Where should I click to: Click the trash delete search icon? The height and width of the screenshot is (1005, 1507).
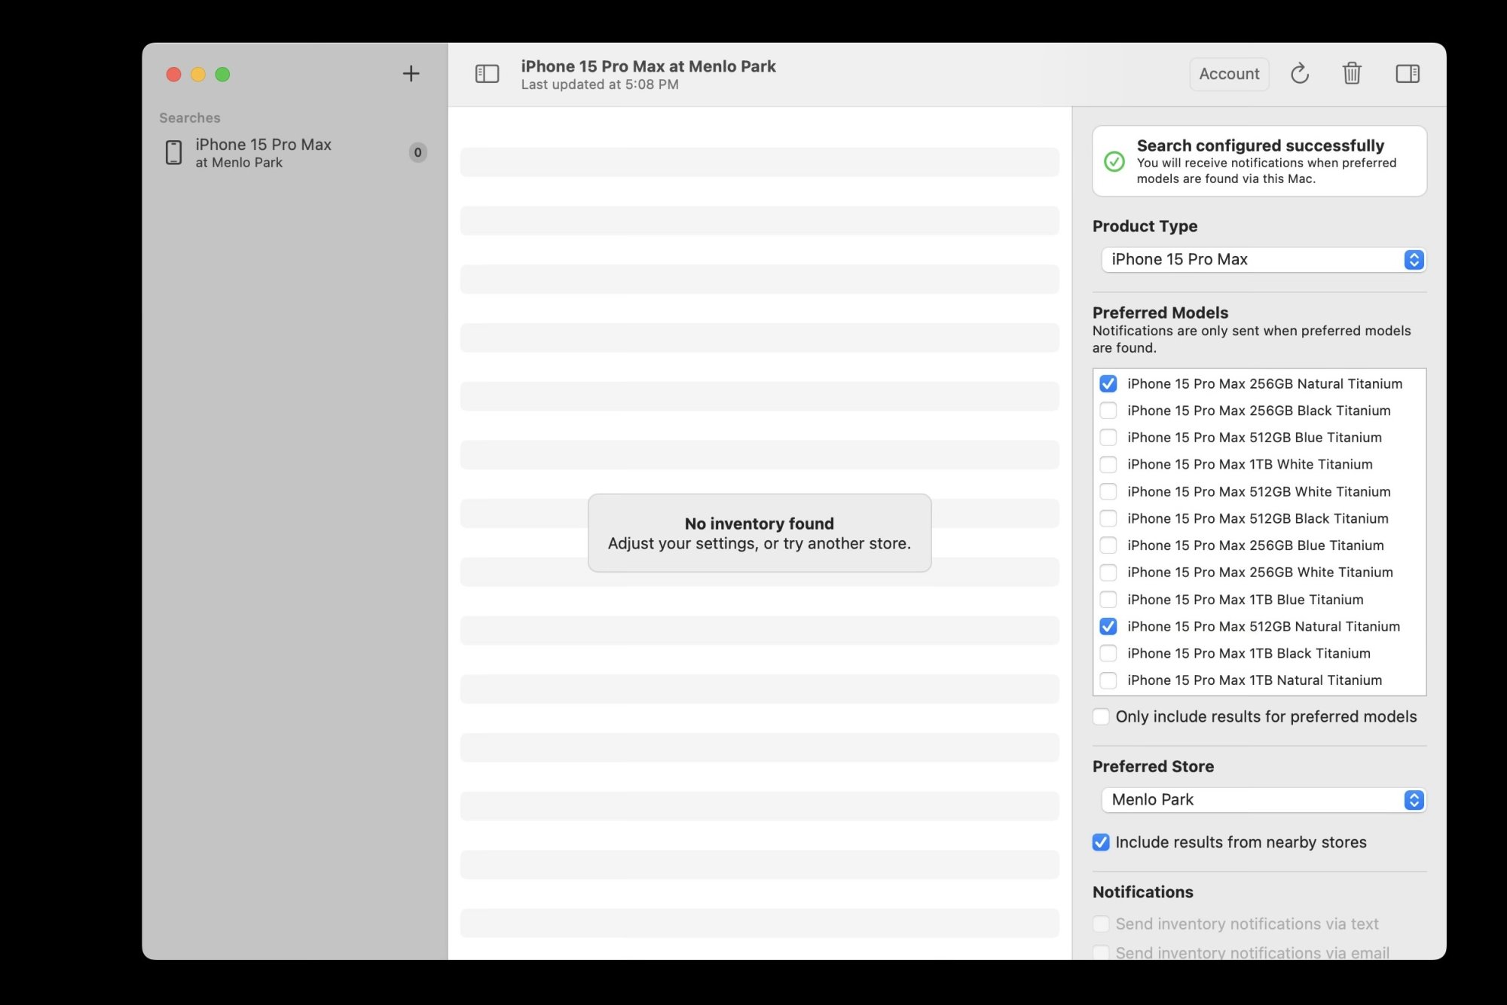[1352, 74]
